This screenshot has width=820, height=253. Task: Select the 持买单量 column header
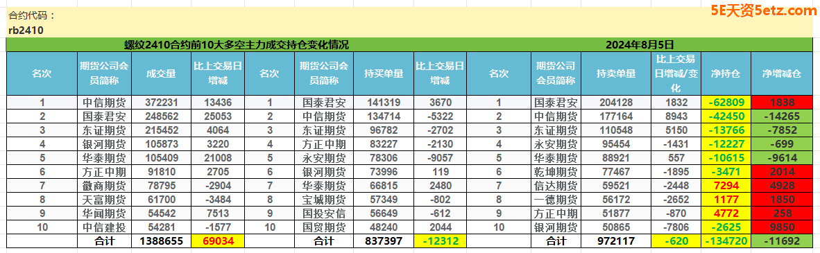pyautogui.click(x=384, y=73)
